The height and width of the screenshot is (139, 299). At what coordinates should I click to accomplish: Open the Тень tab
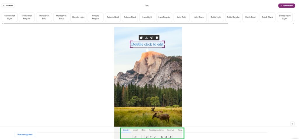(x=180, y=130)
